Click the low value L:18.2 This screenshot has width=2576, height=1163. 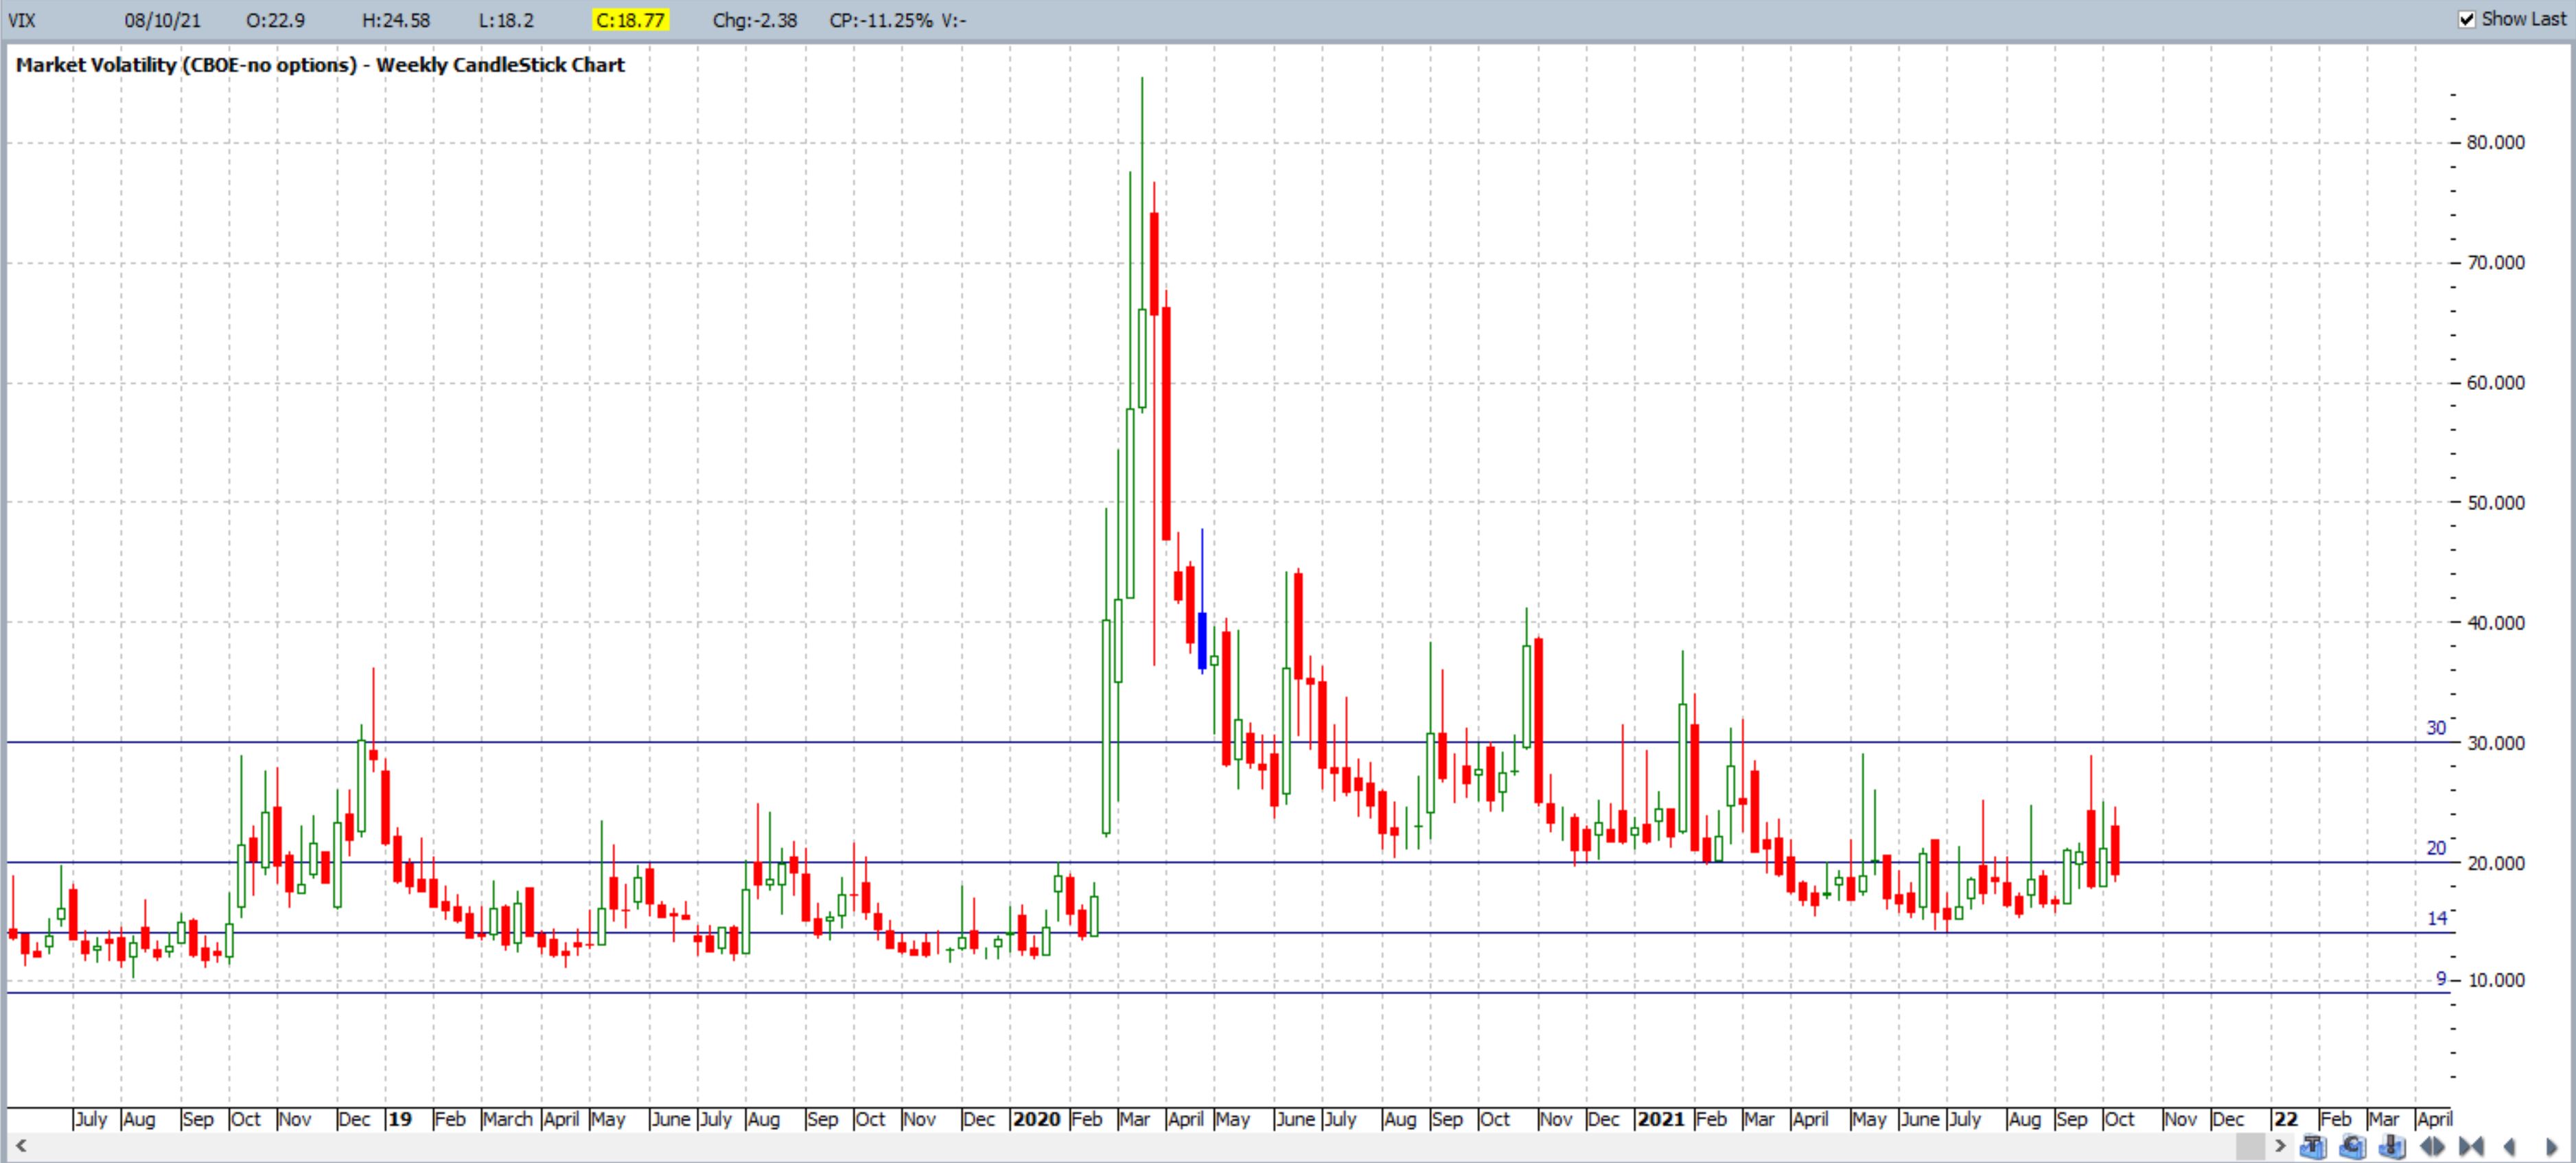pyautogui.click(x=506, y=20)
